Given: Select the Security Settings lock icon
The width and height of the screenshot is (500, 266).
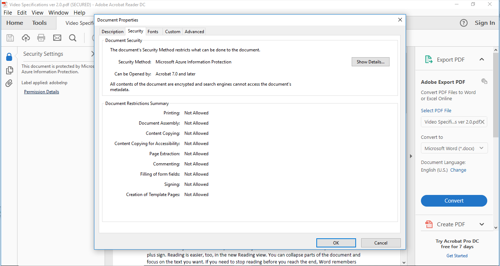Looking at the screenshot, I should pos(9,56).
